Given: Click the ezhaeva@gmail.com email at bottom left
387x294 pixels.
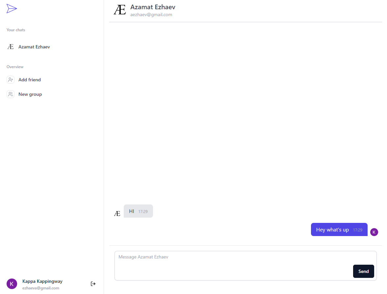Looking at the screenshot, I should tap(41, 288).
